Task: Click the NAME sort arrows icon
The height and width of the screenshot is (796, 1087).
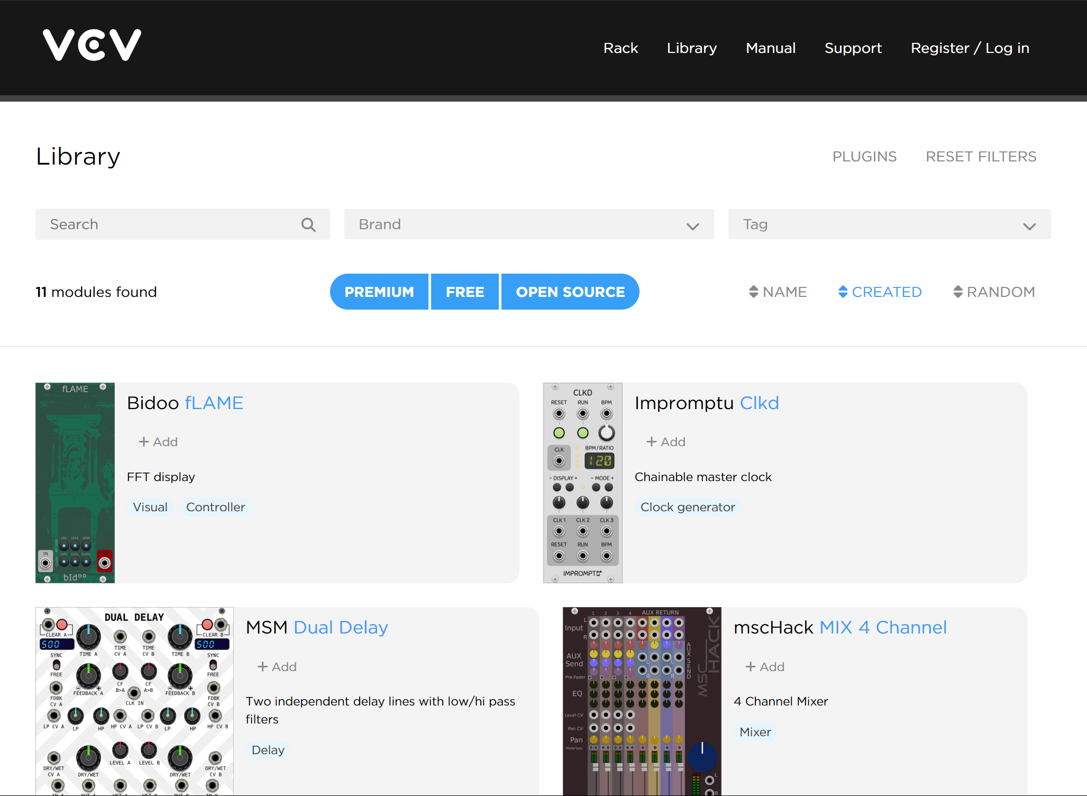Action: coord(754,292)
